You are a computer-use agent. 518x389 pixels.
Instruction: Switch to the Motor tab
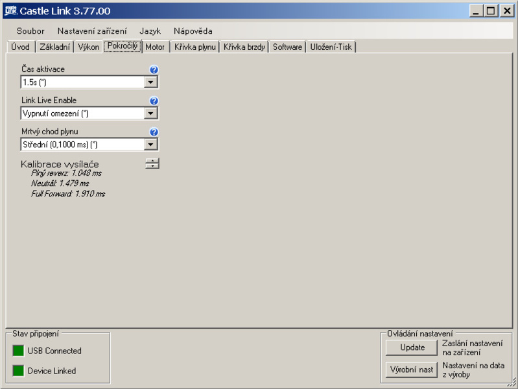point(155,47)
